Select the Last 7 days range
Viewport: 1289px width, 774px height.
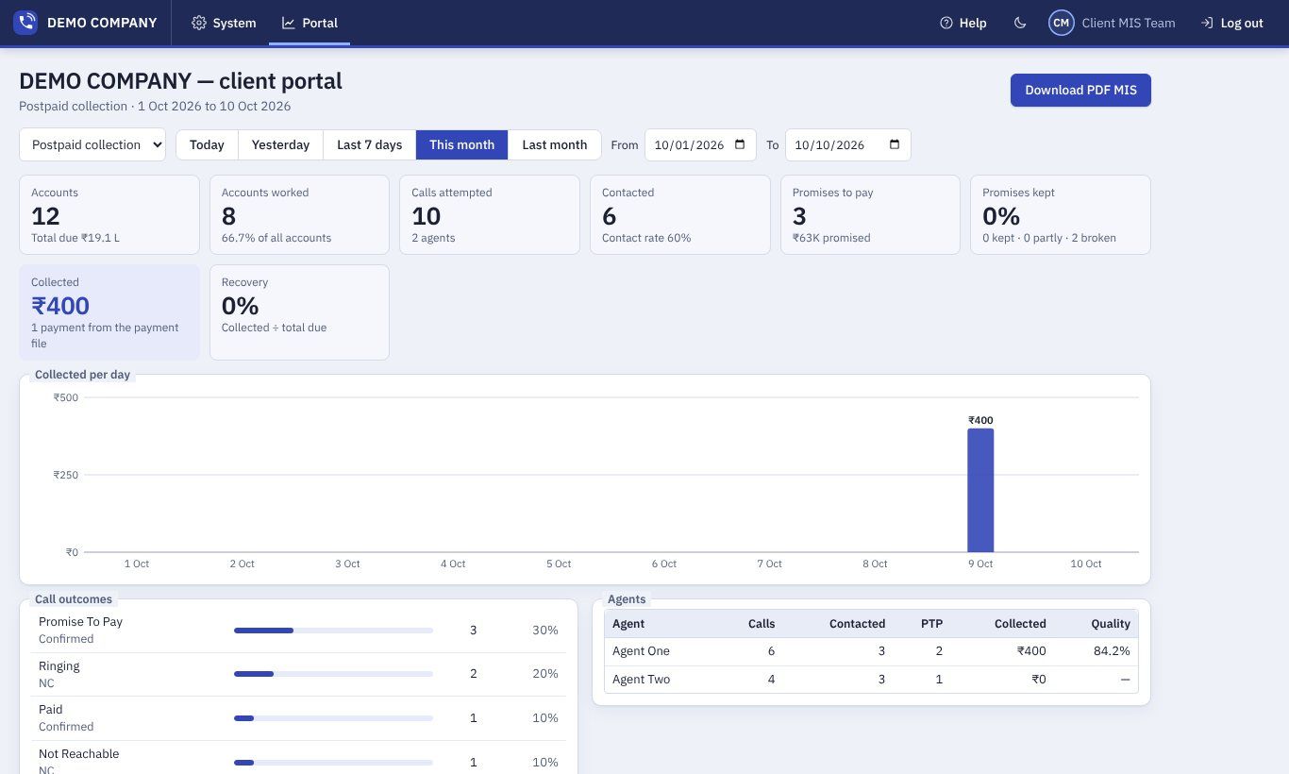tap(369, 144)
